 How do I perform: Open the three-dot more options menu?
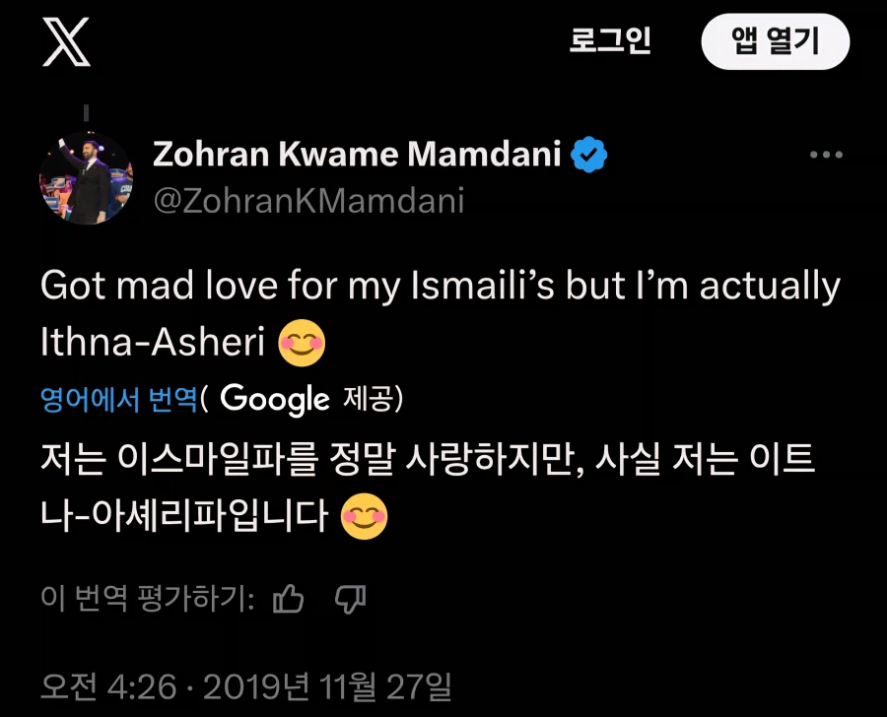826,156
